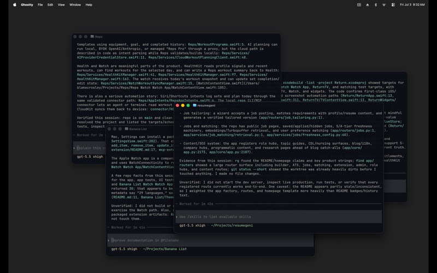Click 'Worked for 1m 41s' in Banana List window
The image size is (437, 273).
[x=128, y=227]
